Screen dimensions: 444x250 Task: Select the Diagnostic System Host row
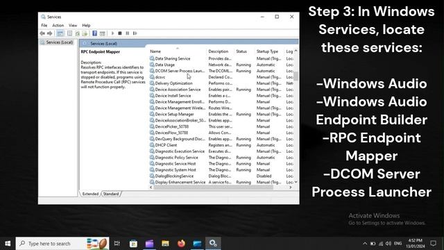[x=221, y=169]
